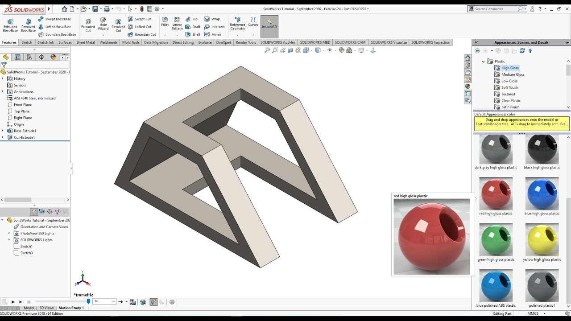The width and height of the screenshot is (571, 321).
Task: Switch to the 3D Views tab
Action: [x=46, y=308]
